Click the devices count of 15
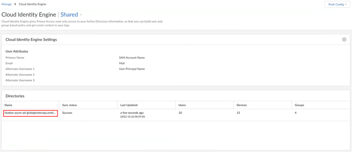 (x=238, y=113)
